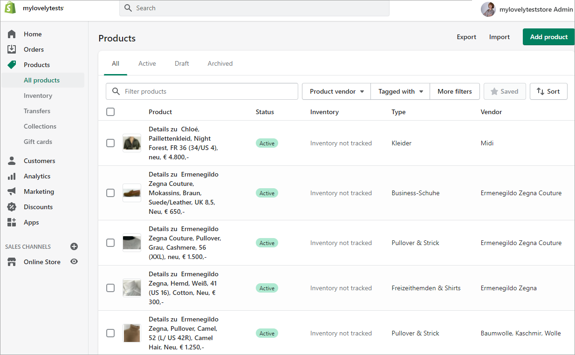Switch to the All tab
The width and height of the screenshot is (575, 355).
[116, 63]
